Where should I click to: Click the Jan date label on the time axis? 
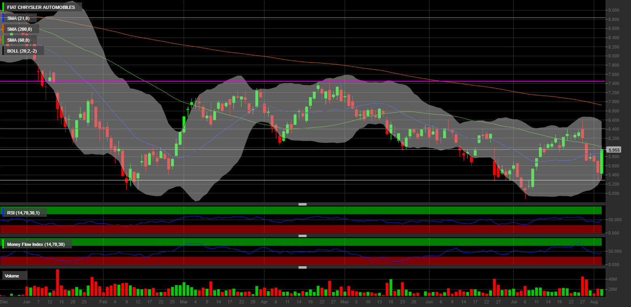[x=27, y=302]
